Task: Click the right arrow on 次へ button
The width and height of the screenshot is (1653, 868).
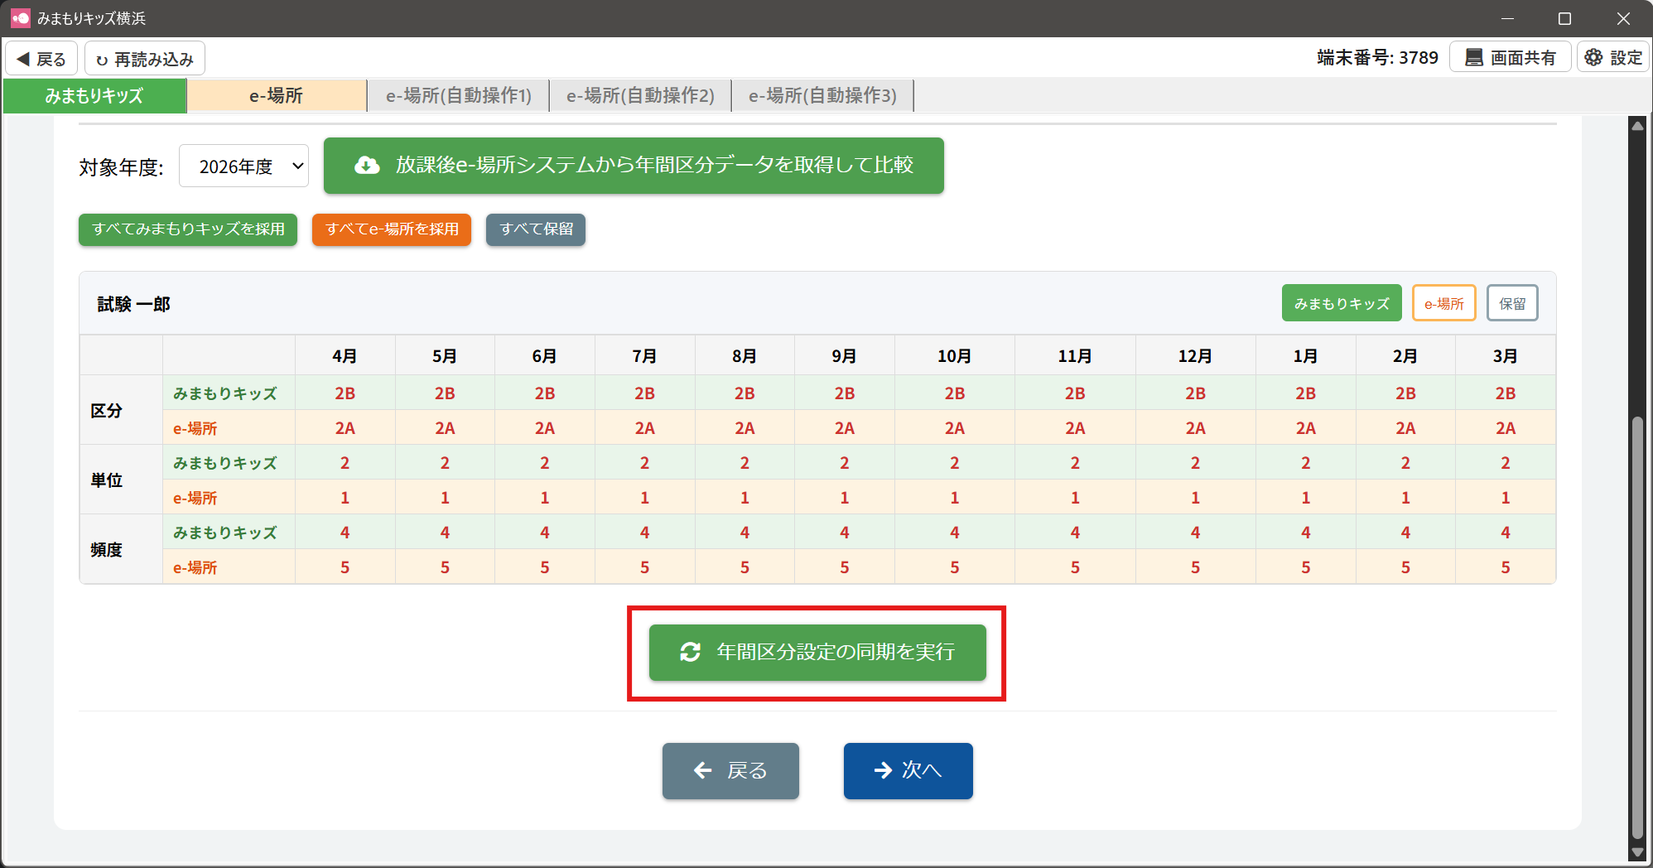Action: coord(883,771)
